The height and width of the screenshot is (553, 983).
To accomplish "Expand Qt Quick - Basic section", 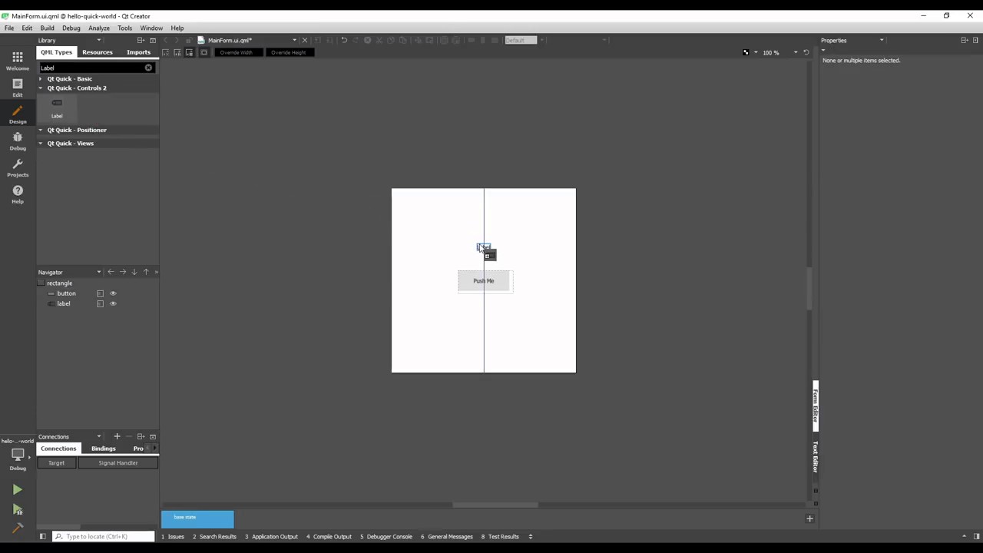I will 41,79.
